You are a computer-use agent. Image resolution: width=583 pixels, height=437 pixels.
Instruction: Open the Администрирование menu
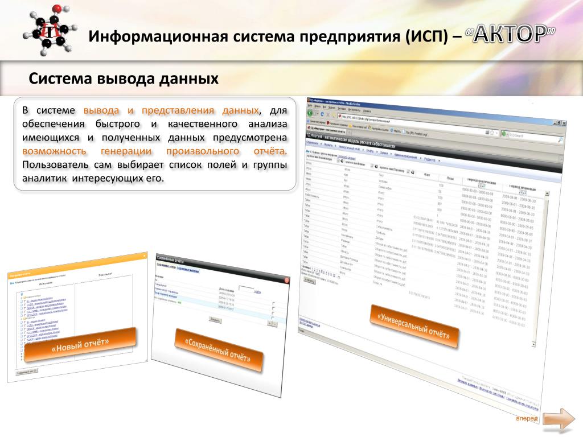(405, 156)
